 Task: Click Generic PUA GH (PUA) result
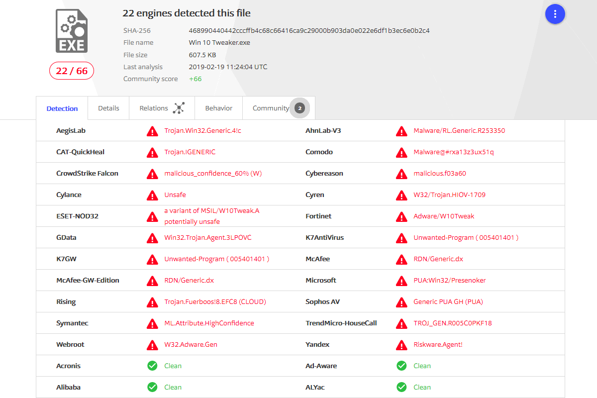coord(448,302)
